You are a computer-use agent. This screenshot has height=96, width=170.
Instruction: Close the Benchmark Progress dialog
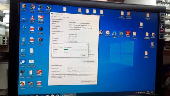(x=87, y=44)
